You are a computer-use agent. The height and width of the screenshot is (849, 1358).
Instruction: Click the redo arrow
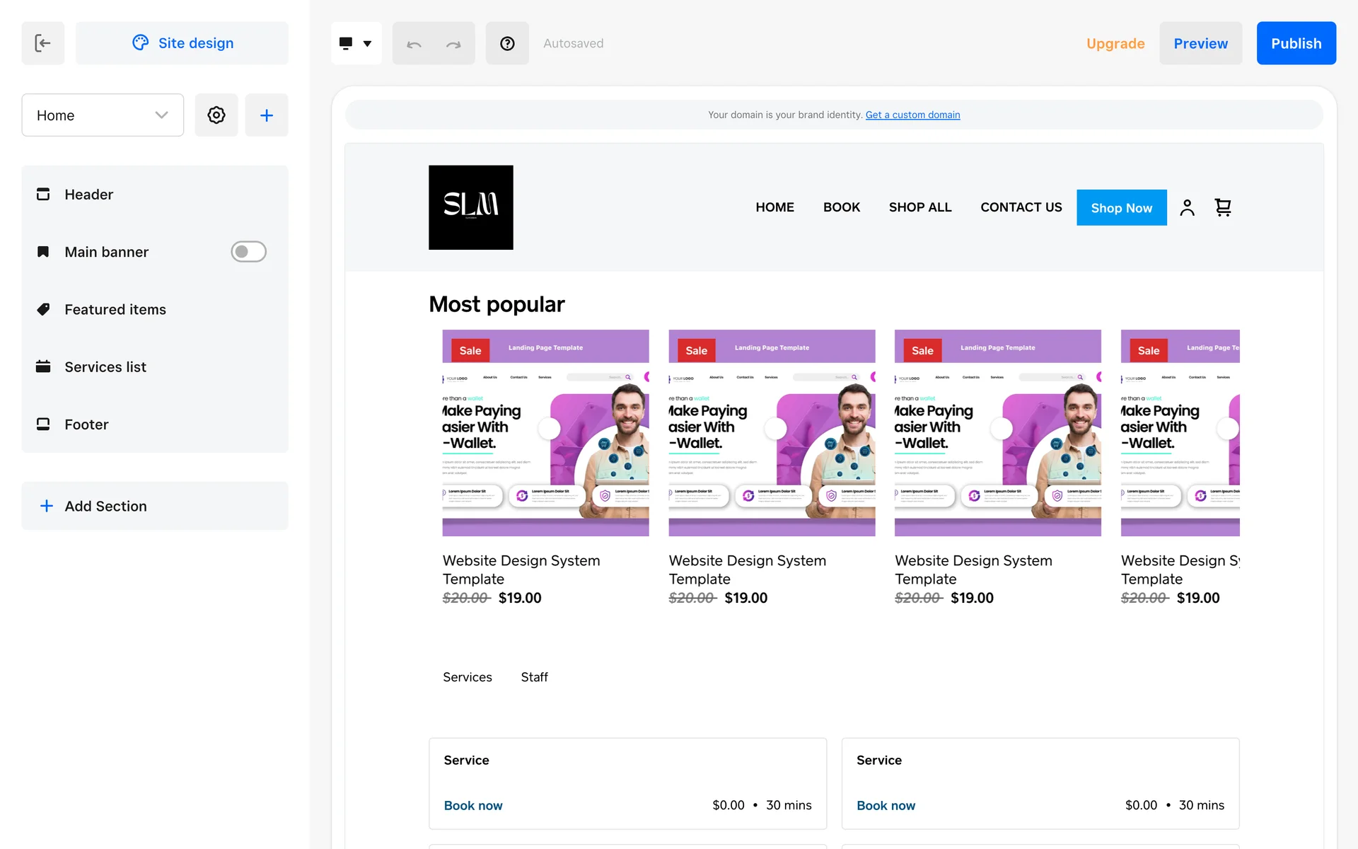tap(453, 44)
